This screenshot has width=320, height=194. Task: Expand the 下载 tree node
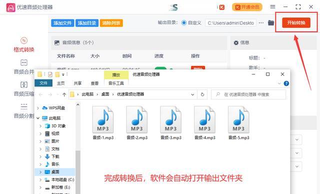(40, 156)
